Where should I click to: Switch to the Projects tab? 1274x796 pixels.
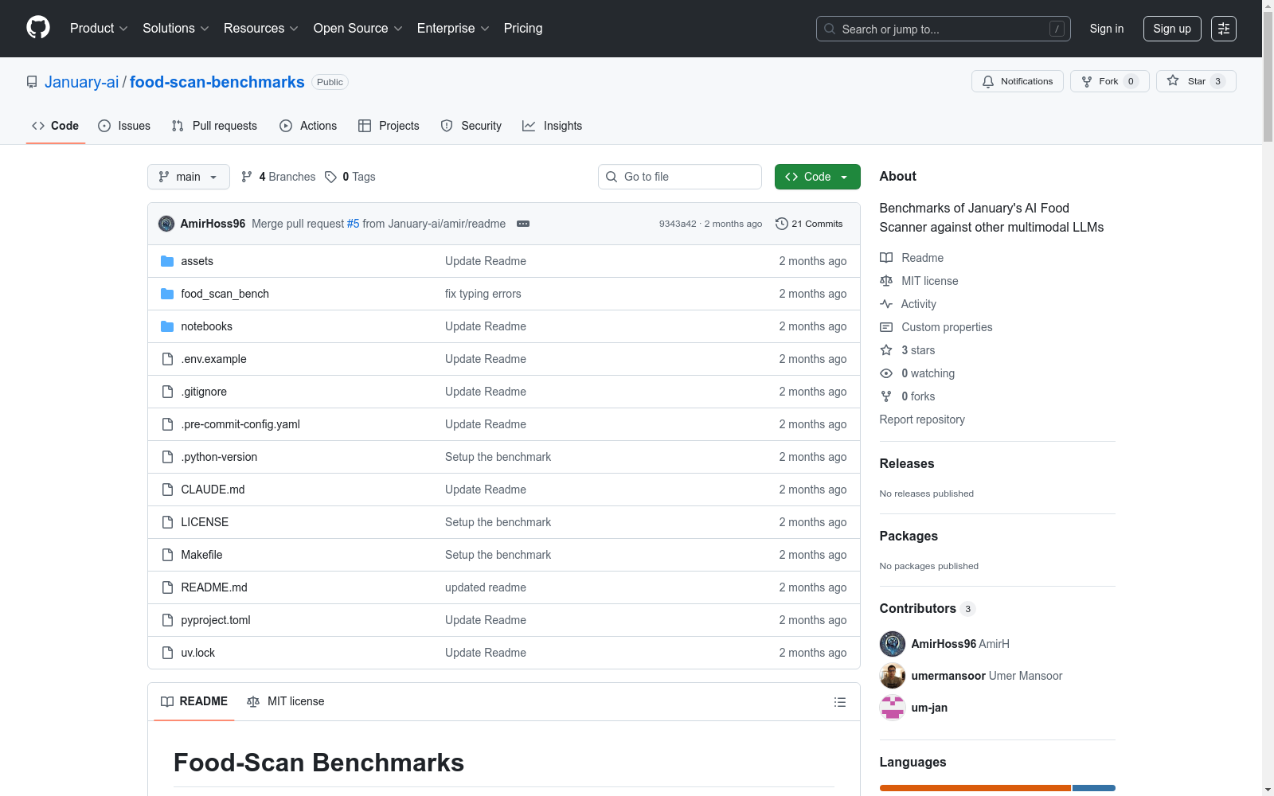click(389, 126)
